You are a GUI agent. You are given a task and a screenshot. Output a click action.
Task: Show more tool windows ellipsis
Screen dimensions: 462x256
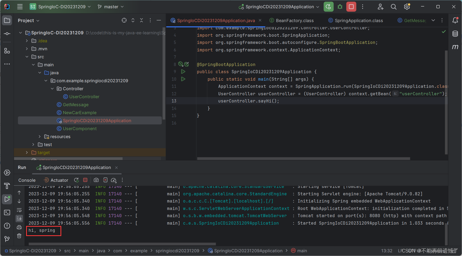[x=7, y=64]
